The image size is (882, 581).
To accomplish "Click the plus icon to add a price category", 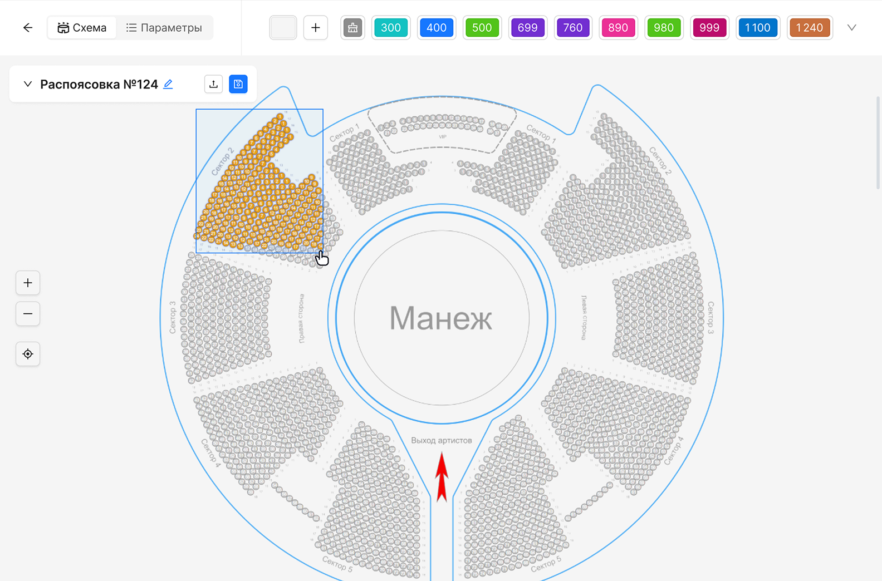I will pyautogui.click(x=315, y=28).
